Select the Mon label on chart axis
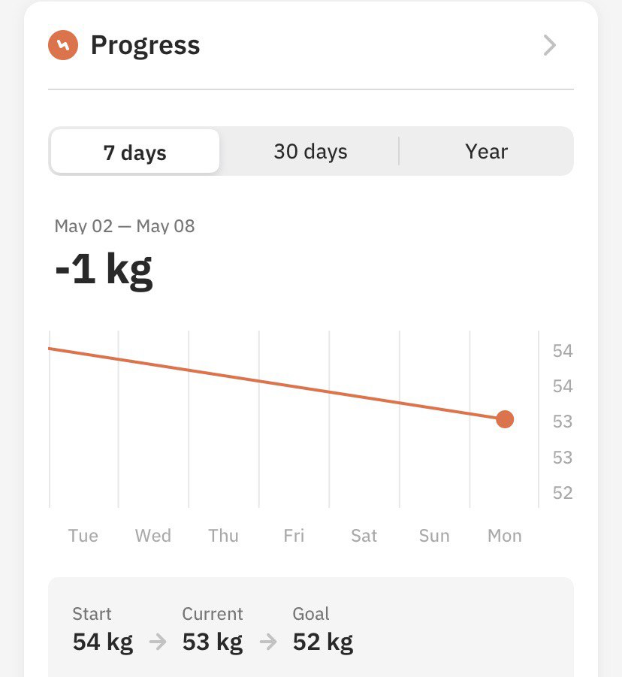Image resolution: width=622 pixels, height=677 pixels. (505, 536)
